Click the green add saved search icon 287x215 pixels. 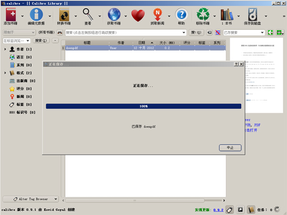(280, 32)
